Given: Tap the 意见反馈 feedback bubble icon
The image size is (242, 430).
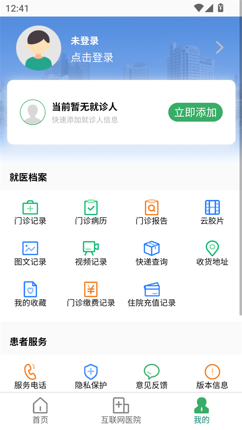Looking at the screenshot, I should coord(152,372).
